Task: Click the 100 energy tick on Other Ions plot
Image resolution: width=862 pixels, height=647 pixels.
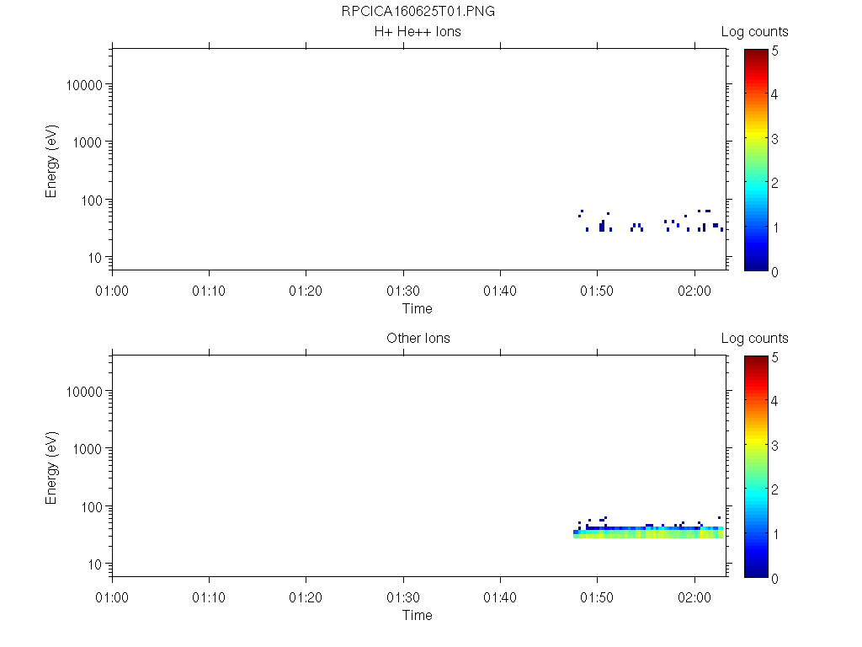Action: tap(92, 507)
